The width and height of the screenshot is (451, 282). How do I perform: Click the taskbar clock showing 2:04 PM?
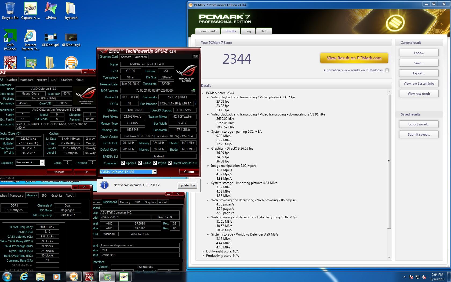(437, 277)
